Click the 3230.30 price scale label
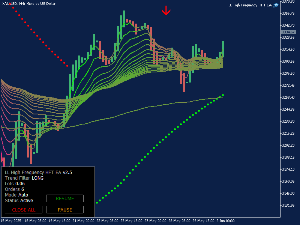The height and width of the screenshot is (225, 300). point(288,121)
